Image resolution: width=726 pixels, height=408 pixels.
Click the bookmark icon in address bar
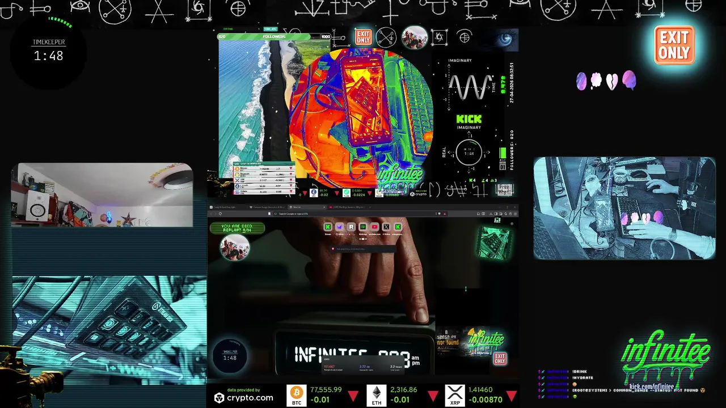tap(269, 214)
